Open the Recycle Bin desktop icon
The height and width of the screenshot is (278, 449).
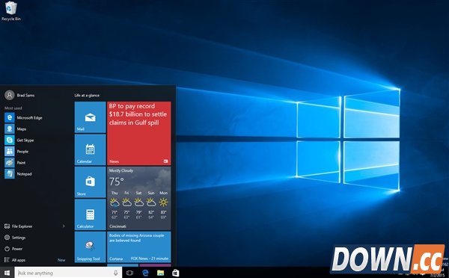point(11,11)
